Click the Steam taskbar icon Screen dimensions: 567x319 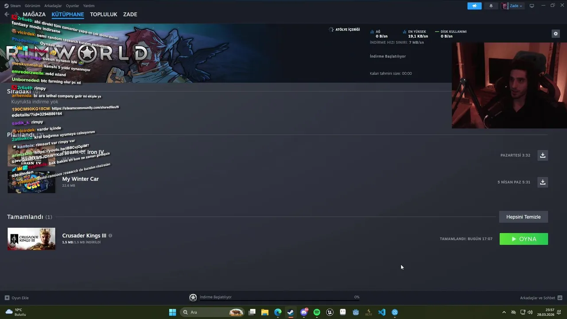coord(291,312)
